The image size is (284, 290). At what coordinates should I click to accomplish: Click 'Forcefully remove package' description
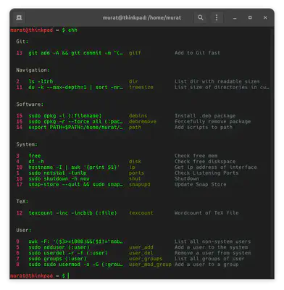(212, 122)
